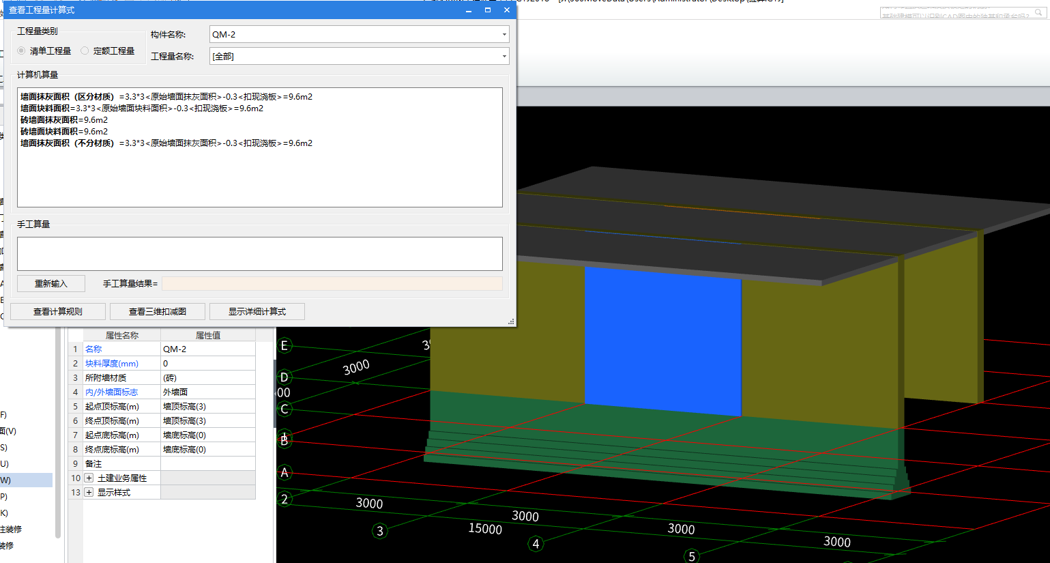
Task: Open the 构件名称 QM-2 dropdown
Action: point(504,34)
